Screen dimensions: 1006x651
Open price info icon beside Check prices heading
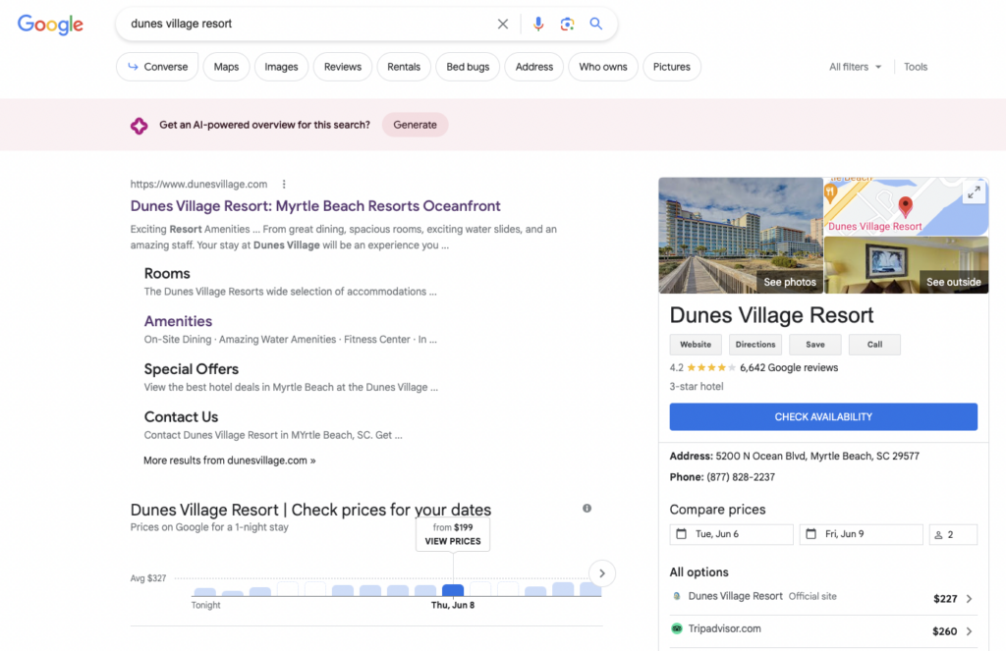pyautogui.click(x=587, y=508)
